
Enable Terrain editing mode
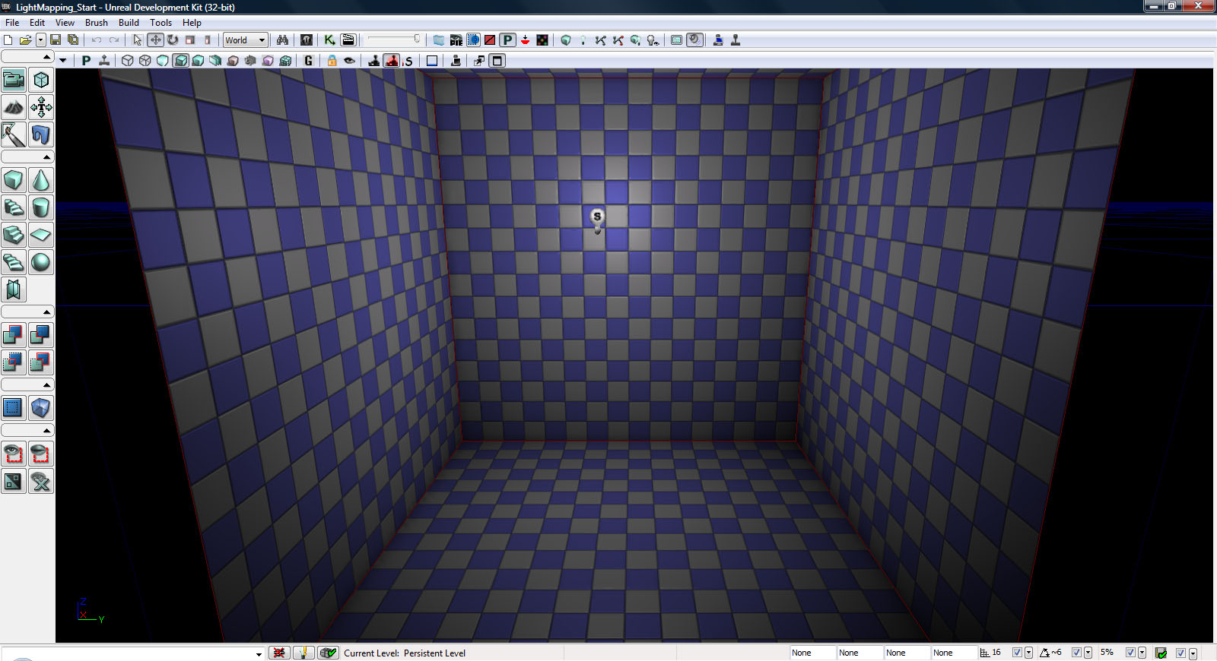coord(14,107)
